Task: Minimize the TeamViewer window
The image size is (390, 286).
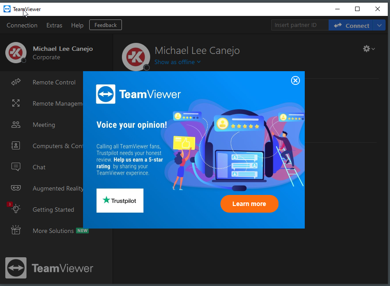Action: click(337, 9)
